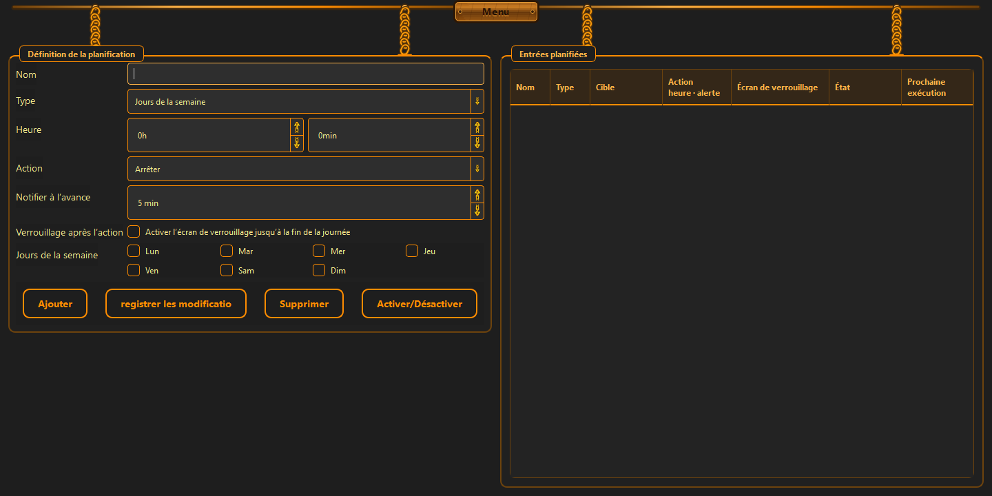Increase advance notification with up arrow
This screenshot has height=496, width=992.
point(477,194)
